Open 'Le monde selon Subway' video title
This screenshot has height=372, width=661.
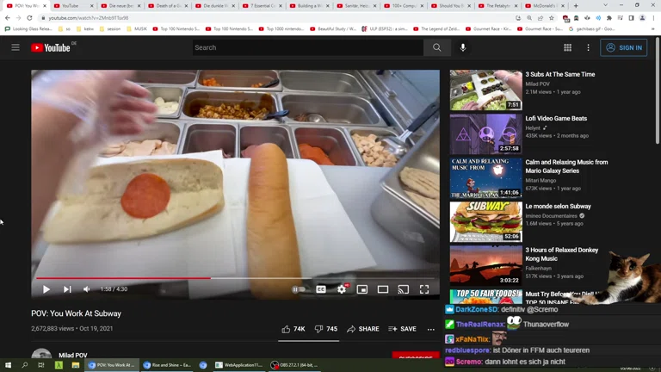[x=558, y=207]
